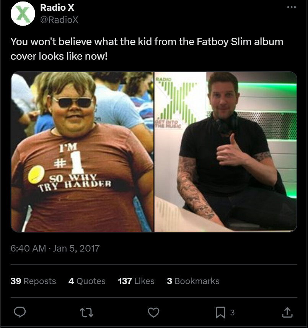Click the reply speech bubble icon
308x328 pixels.
coord(20,312)
